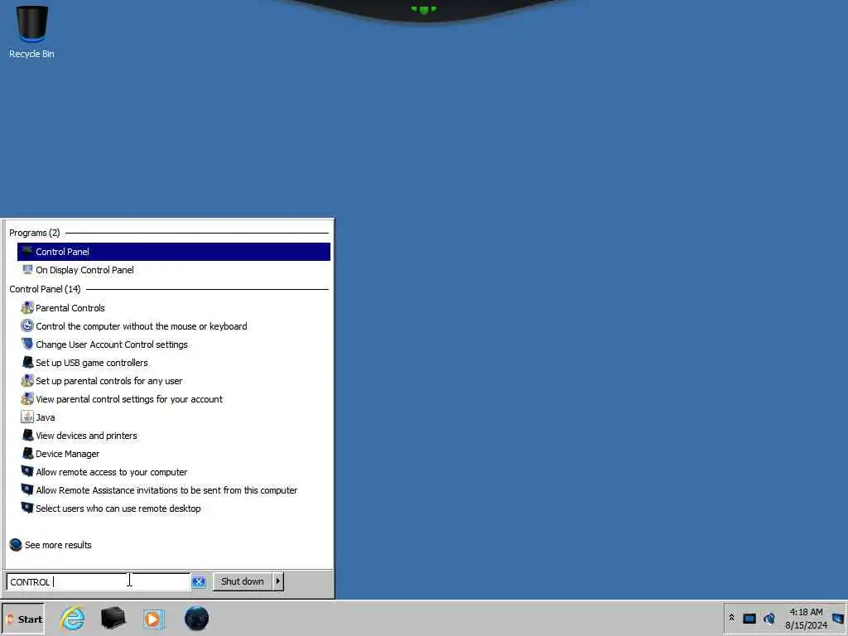Select Allow remote access to your computer

tap(174, 472)
